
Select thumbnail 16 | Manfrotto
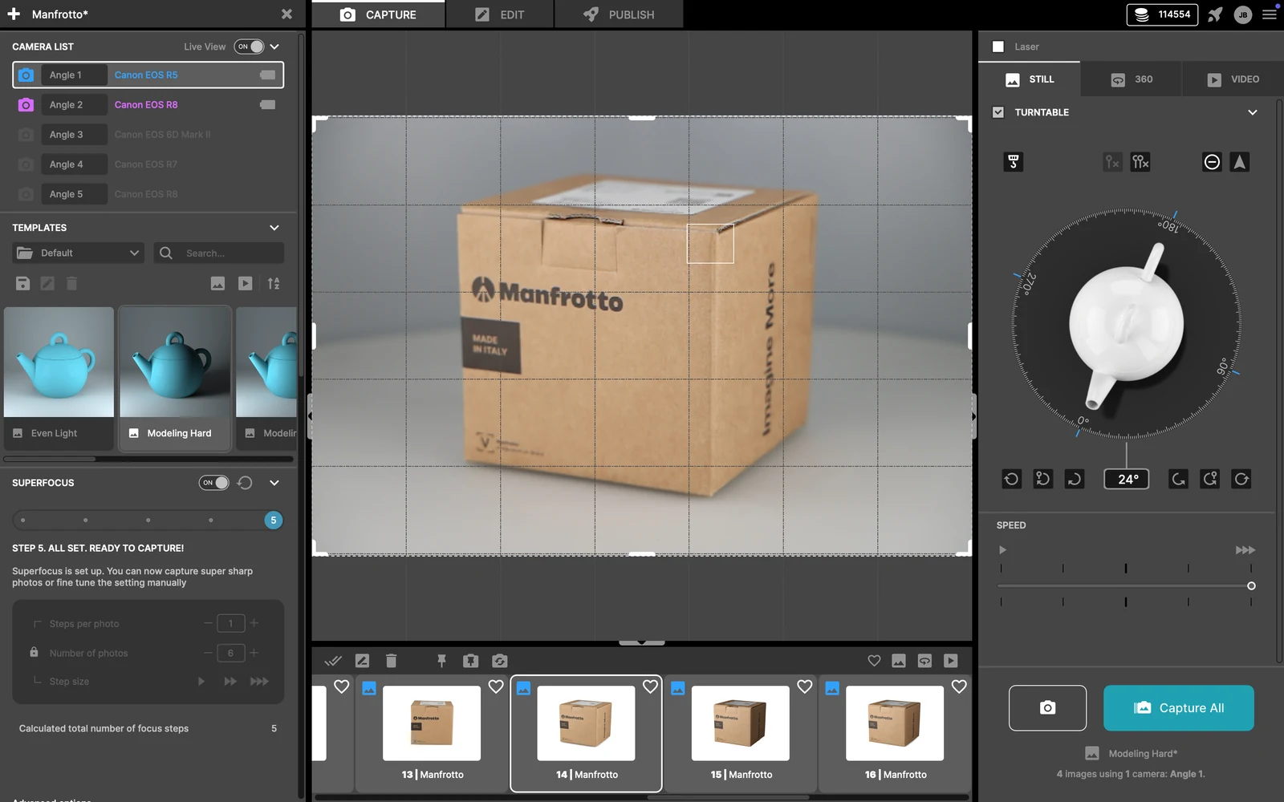(895, 733)
